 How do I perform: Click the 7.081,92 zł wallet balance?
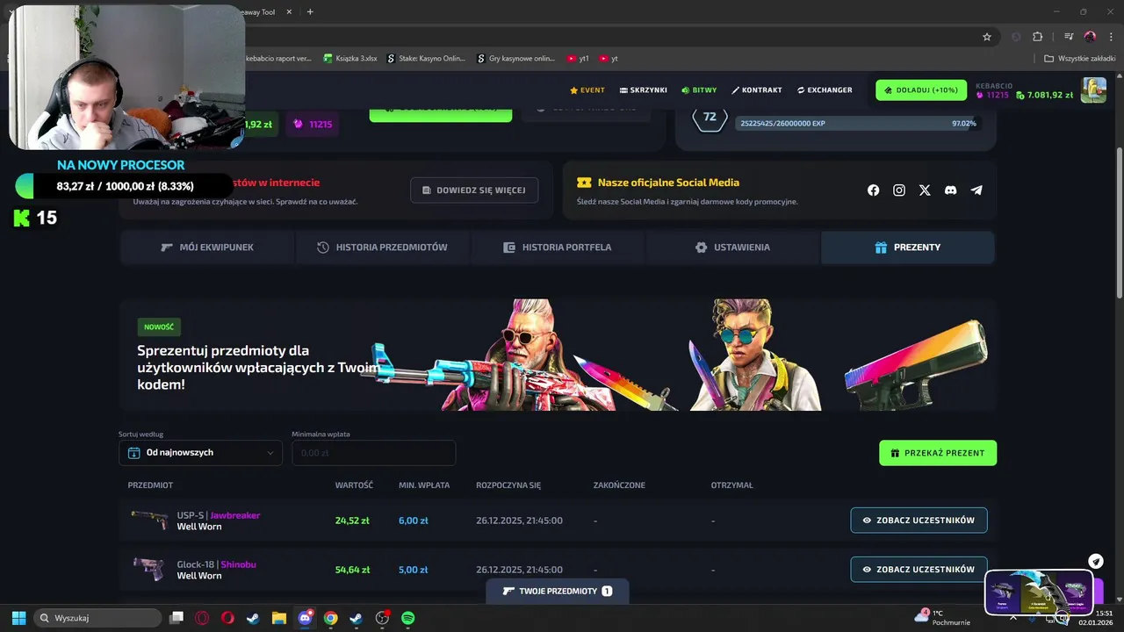coord(1044,95)
